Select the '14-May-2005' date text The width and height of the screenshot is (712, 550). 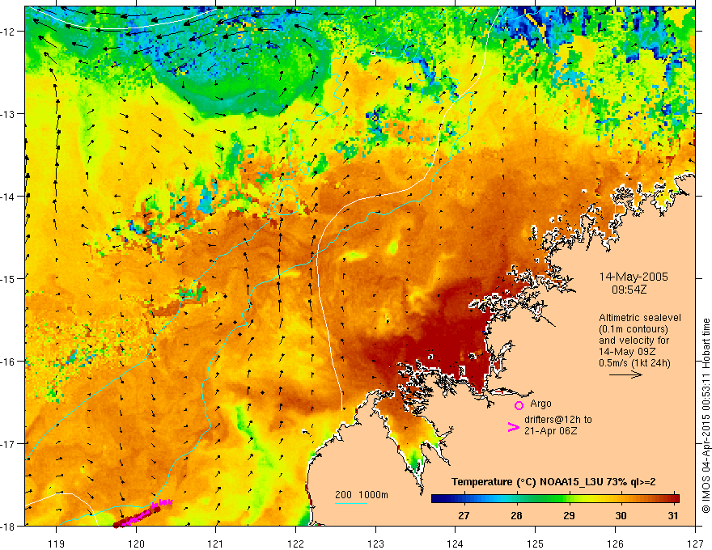(x=634, y=277)
